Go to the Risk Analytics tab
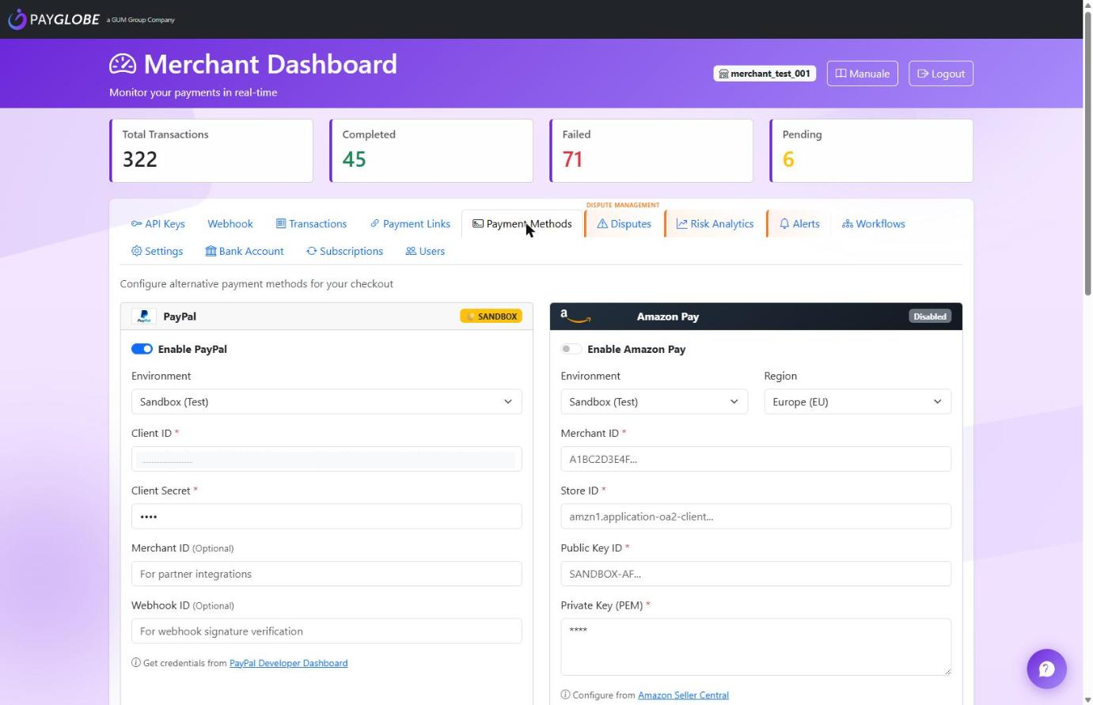This screenshot has height=705, width=1093. (715, 224)
